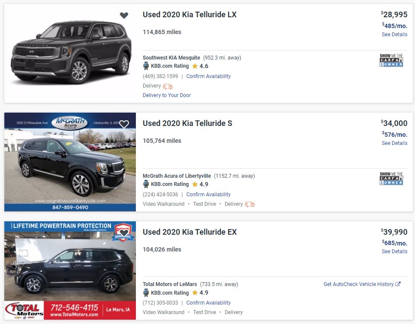See Details for the $576/mo. payment
Image resolution: width=415 pixels, height=324 pixels.
click(394, 143)
